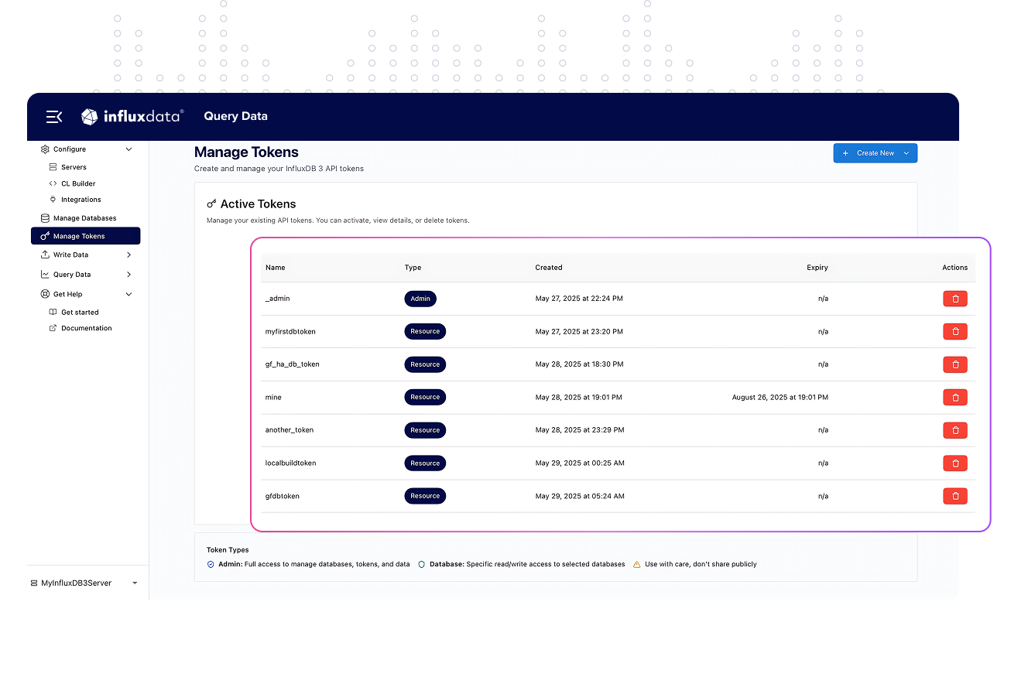Click the expiry 'August 26, 2025 at 19:01 PM'

tap(780, 398)
